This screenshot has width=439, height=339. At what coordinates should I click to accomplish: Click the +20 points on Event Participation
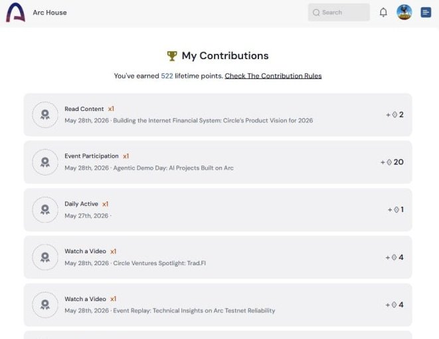(392, 162)
